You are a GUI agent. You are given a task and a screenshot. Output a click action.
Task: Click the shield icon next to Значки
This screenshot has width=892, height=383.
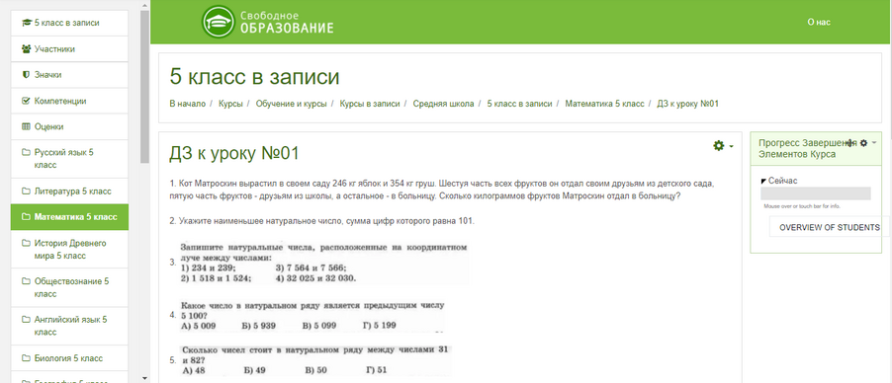click(x=26, y=74)
